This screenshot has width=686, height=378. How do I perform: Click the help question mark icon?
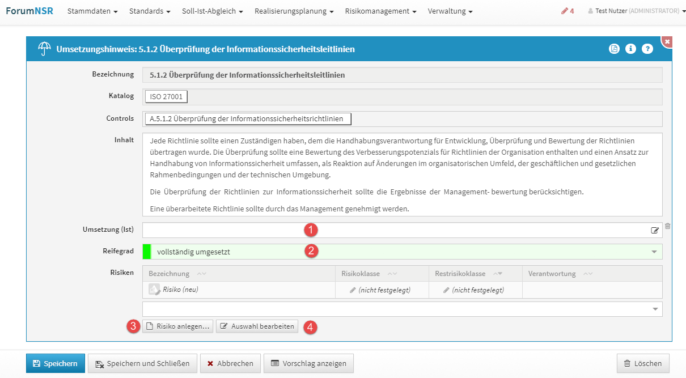pyautogui.click(x=647, y=49)
